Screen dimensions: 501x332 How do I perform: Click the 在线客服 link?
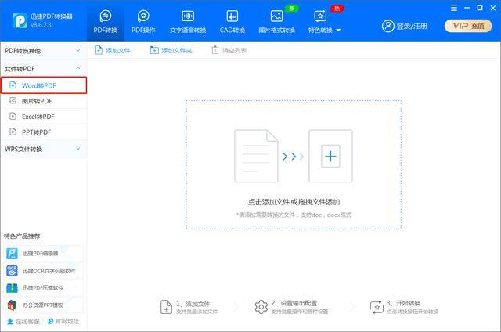[23, 322]
